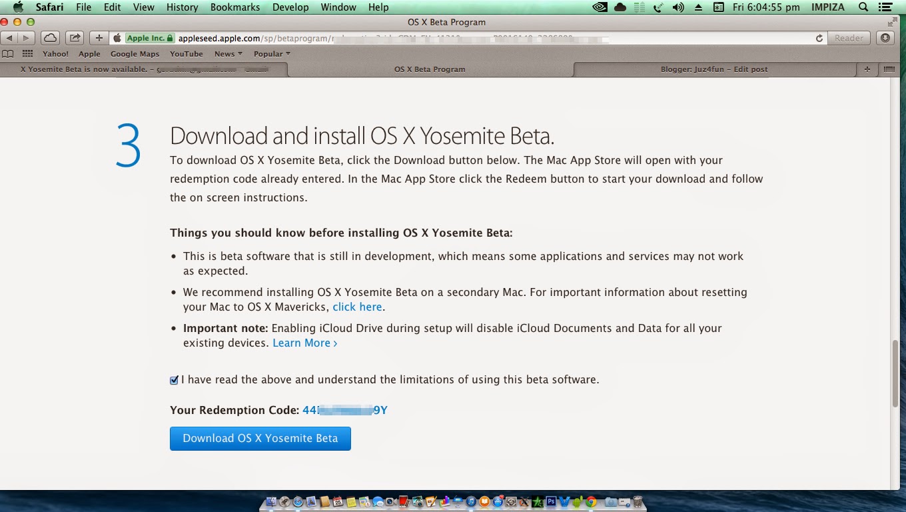Open Trash in the Dock
Viewport: 906px width, 512px height.
(x=638, y=502)
